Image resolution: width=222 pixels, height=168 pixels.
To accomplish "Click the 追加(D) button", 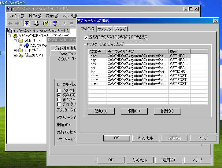I will click(x=101, y=111).
